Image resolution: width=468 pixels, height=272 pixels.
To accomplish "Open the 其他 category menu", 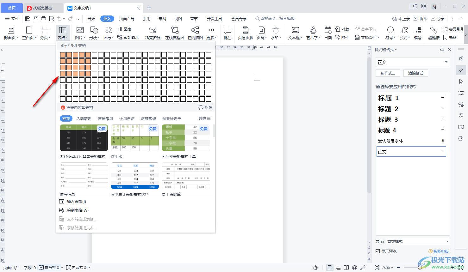I will pos(204,118).
